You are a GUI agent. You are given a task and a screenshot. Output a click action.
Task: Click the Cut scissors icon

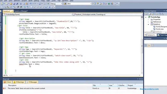tap(21, 4)
